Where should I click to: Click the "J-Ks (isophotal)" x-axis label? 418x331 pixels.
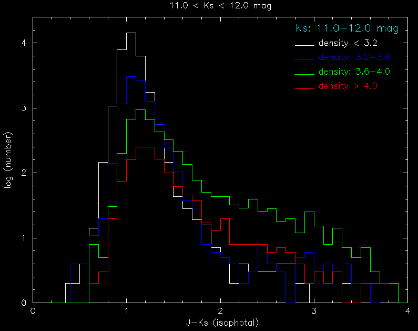pyautogui.click(x=220, y=322)
